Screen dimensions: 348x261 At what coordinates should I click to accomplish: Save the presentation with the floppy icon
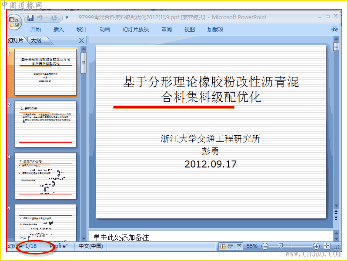(30, 17)
